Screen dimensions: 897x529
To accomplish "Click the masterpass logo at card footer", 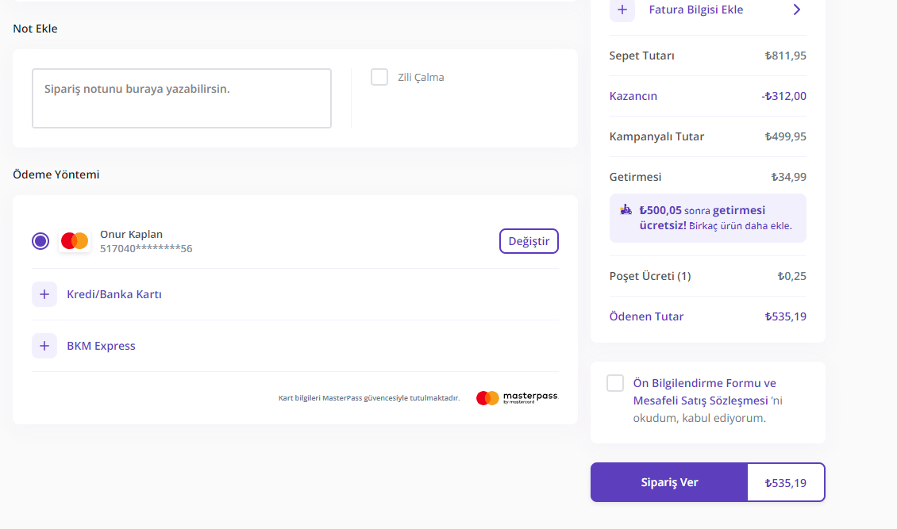I will pos(517,397).
